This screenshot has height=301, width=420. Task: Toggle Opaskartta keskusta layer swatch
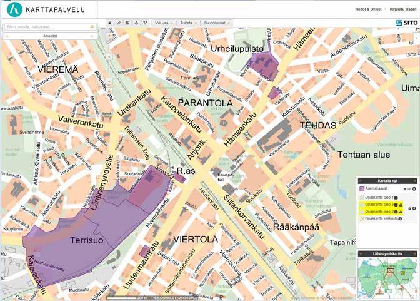point(362,218)
